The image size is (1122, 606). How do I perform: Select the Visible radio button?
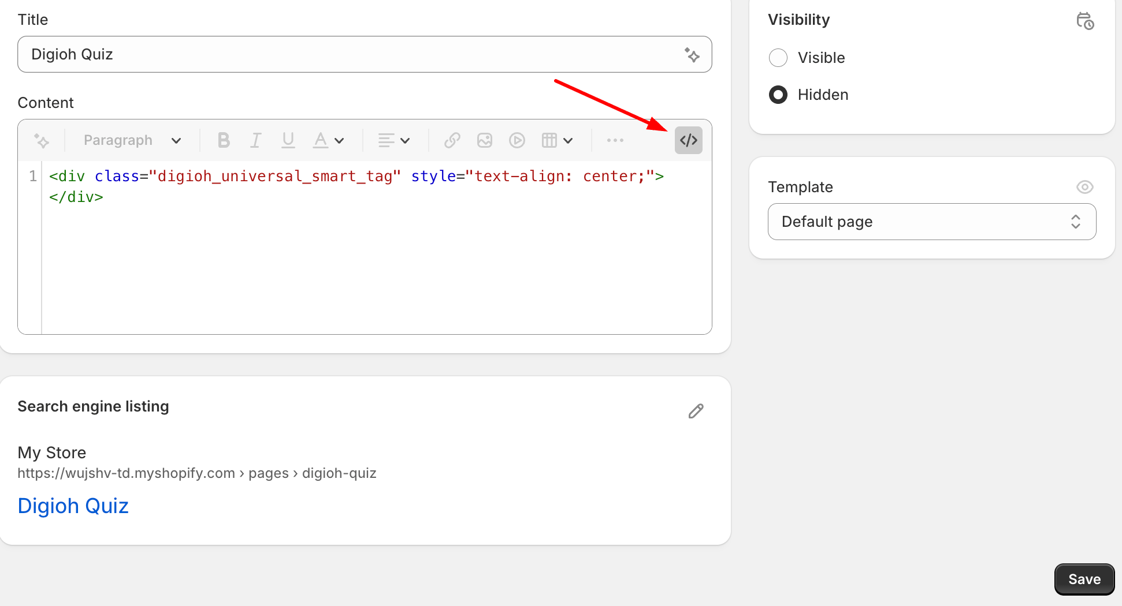click(x=778, y=58)
